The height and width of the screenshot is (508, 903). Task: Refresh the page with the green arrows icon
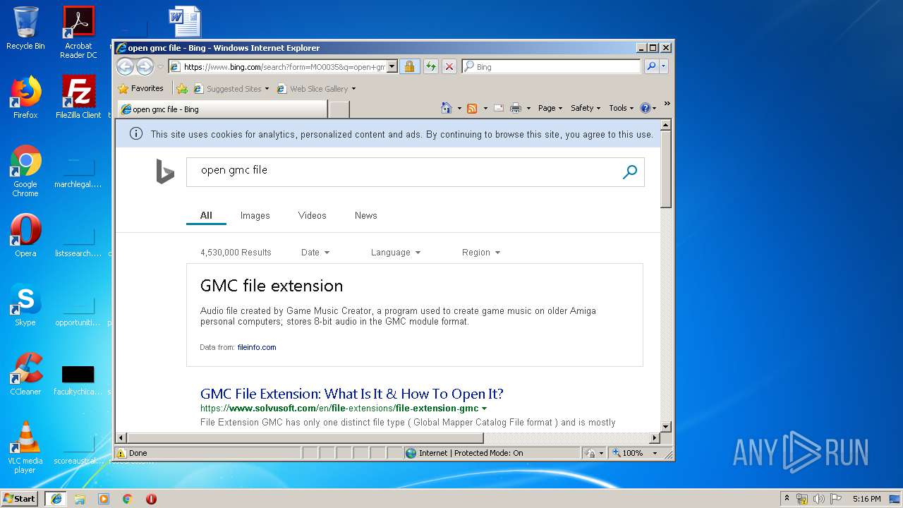430,67
